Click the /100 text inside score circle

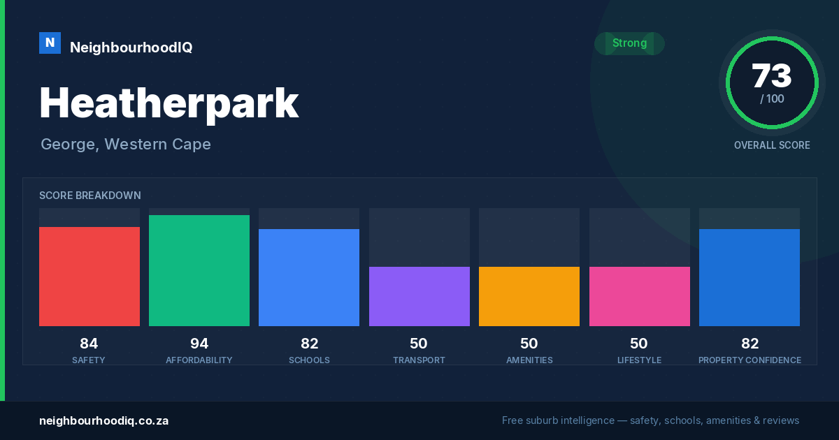coord(772,99)
